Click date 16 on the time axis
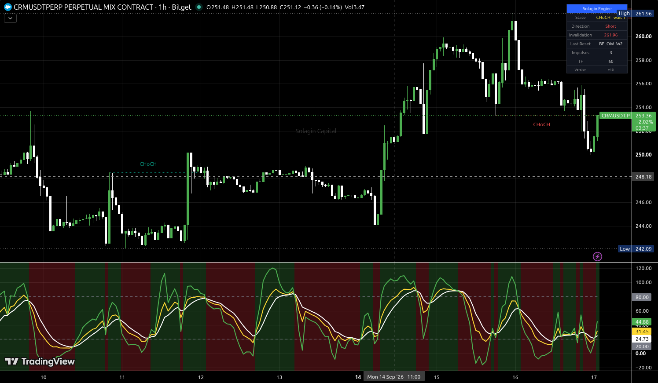Image resolution: width=658 pixels, height=383 pixels. (515, 377)
